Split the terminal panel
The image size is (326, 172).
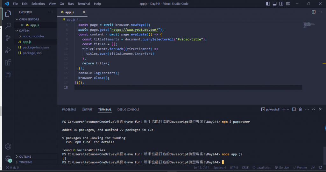tap(294, 109)
